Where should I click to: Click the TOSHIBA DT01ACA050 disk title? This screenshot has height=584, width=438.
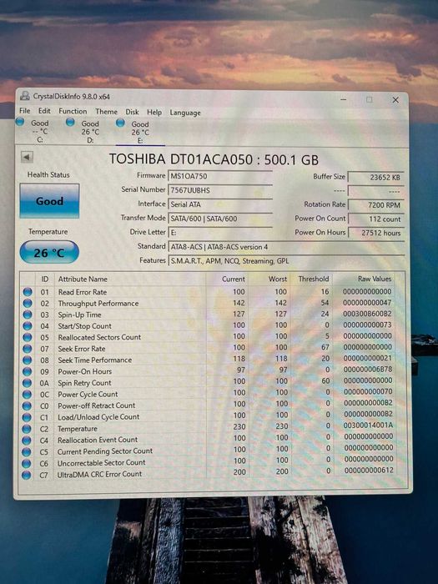pos(214,159)
